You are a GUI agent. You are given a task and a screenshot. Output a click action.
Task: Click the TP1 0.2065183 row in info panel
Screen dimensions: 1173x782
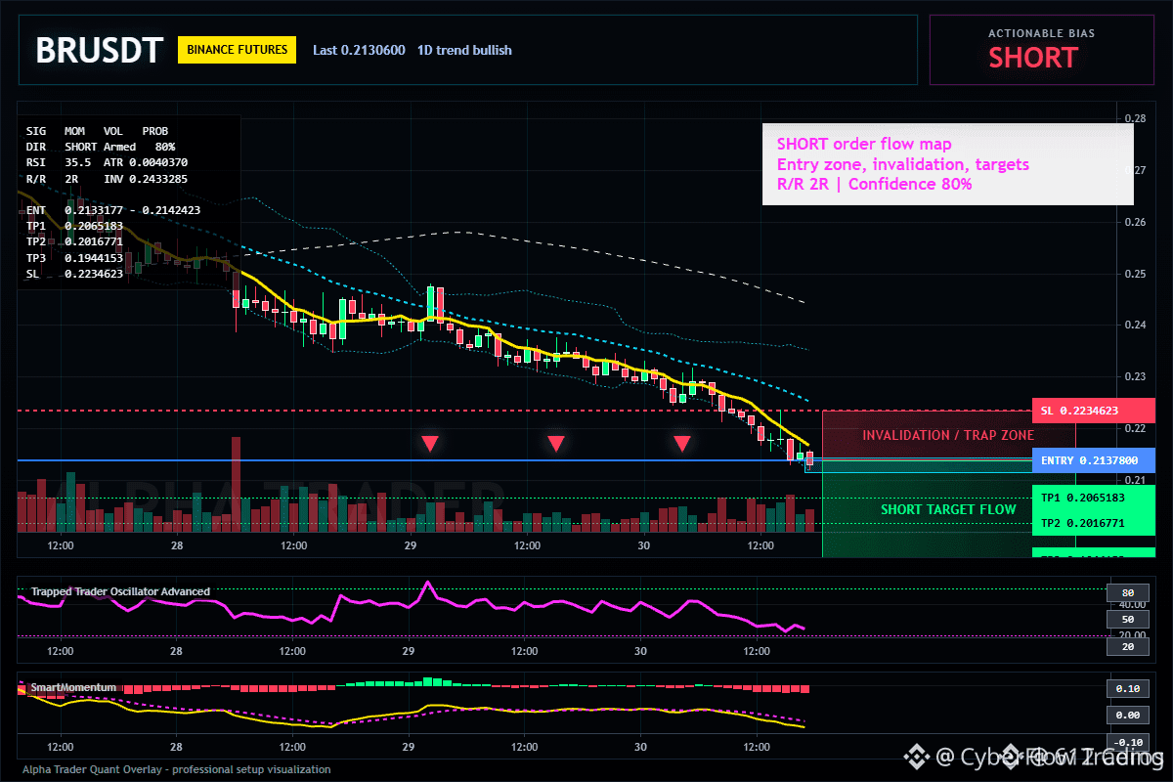[74, 226]
